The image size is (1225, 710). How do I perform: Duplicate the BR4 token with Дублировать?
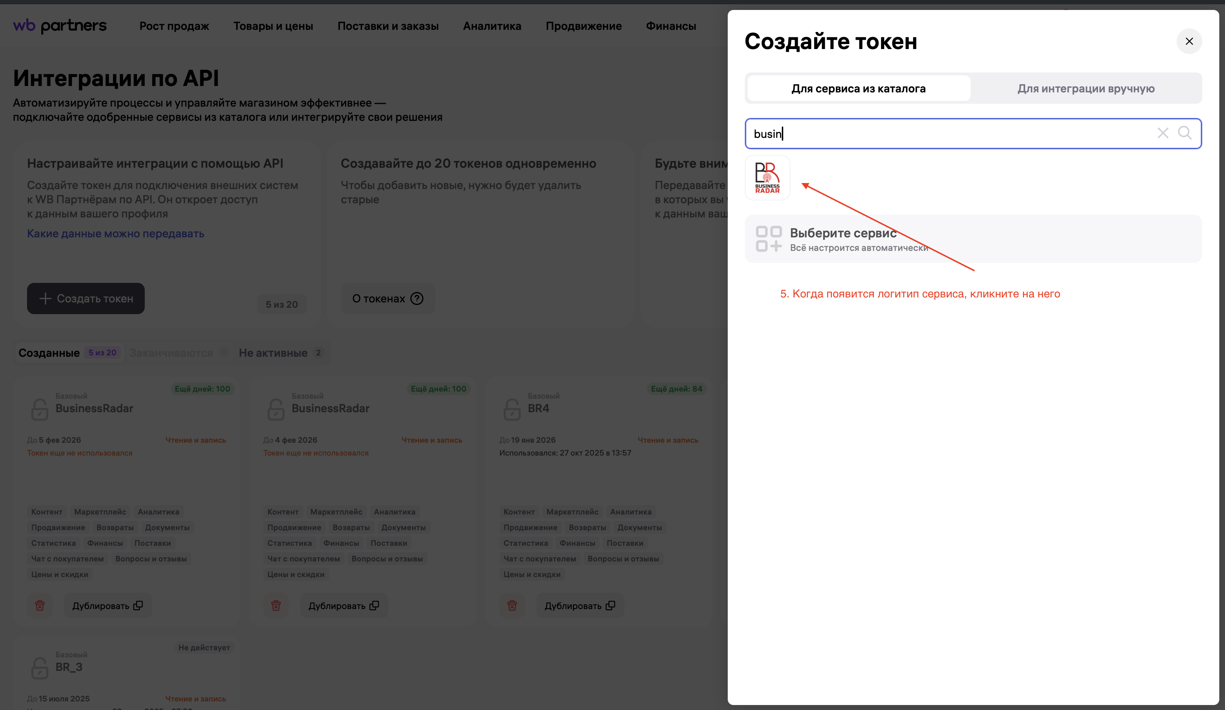click(579, 606)
